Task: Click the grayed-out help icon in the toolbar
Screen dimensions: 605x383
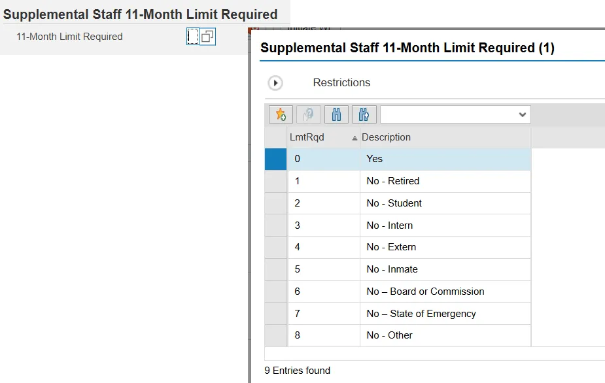Action: coord(309,114)
